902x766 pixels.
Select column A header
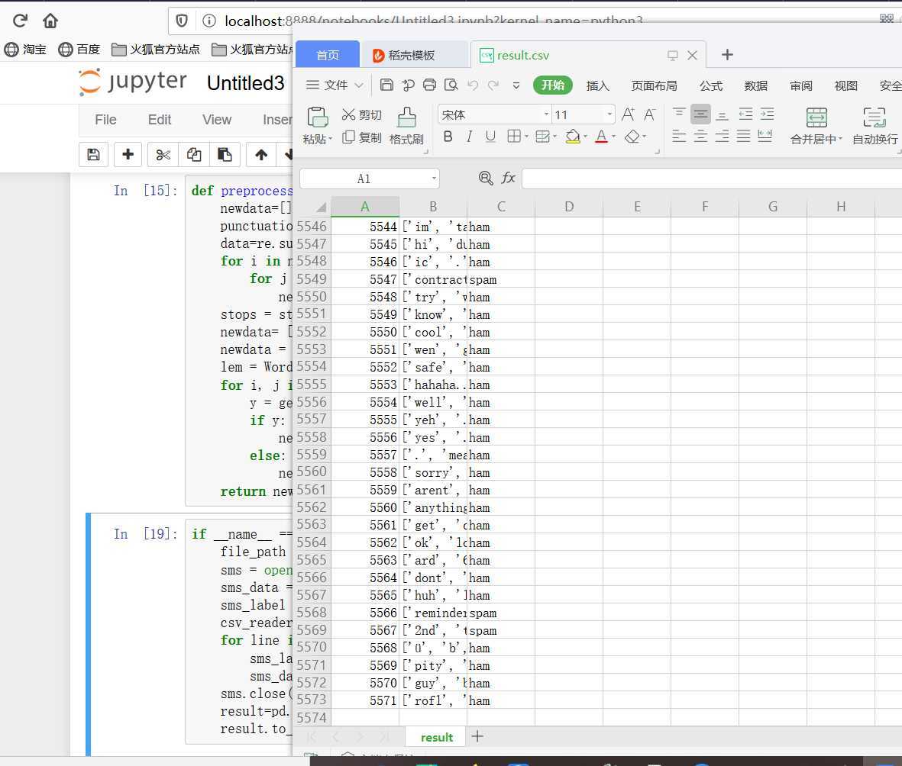pyautogui.click(x=365, y=206)
